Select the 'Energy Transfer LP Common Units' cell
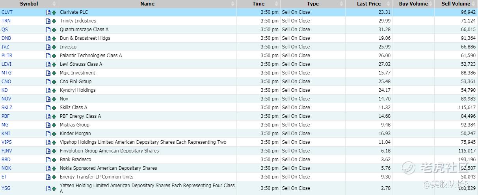The image size is (478, 195). (147, 177)
